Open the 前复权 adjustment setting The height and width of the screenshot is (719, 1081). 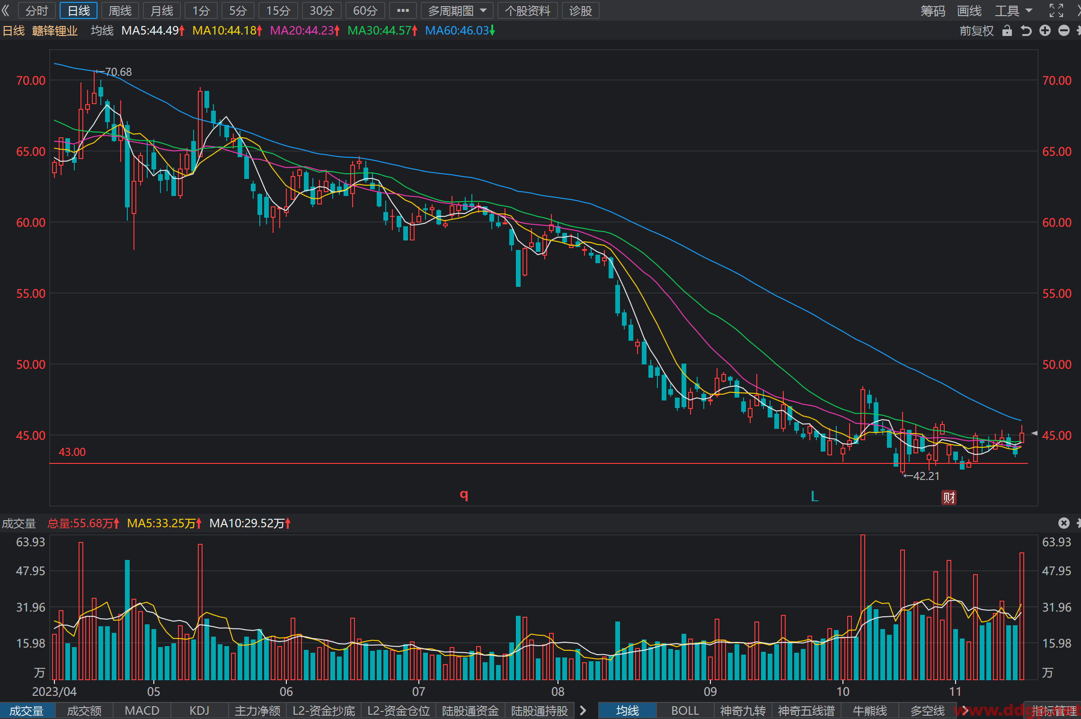click(976, 31)
